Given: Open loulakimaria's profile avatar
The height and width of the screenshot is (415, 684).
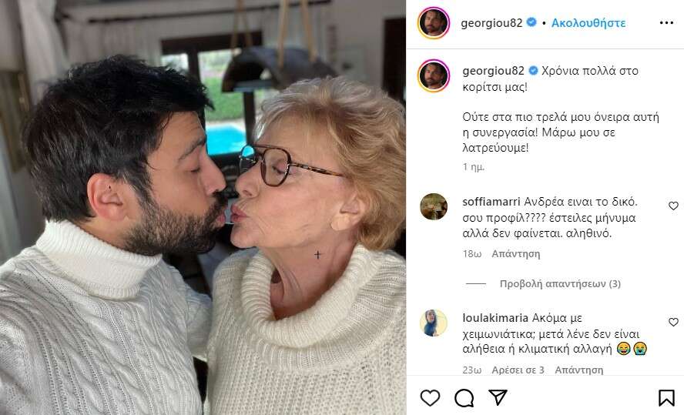Looking at the screenshot, I should click(434, 323).
